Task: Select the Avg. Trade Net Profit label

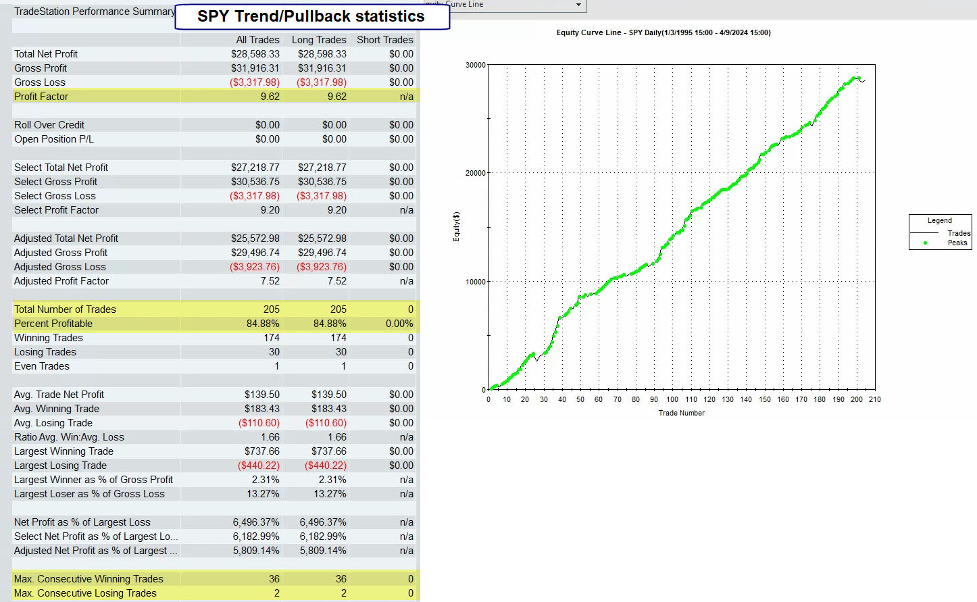Action: (59, 395)
